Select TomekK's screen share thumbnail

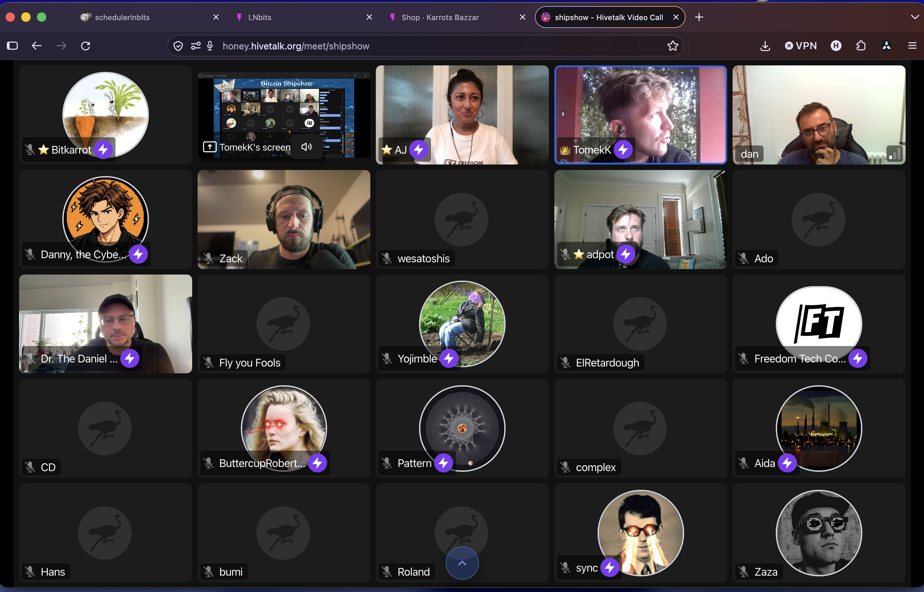tap(284, 115)
